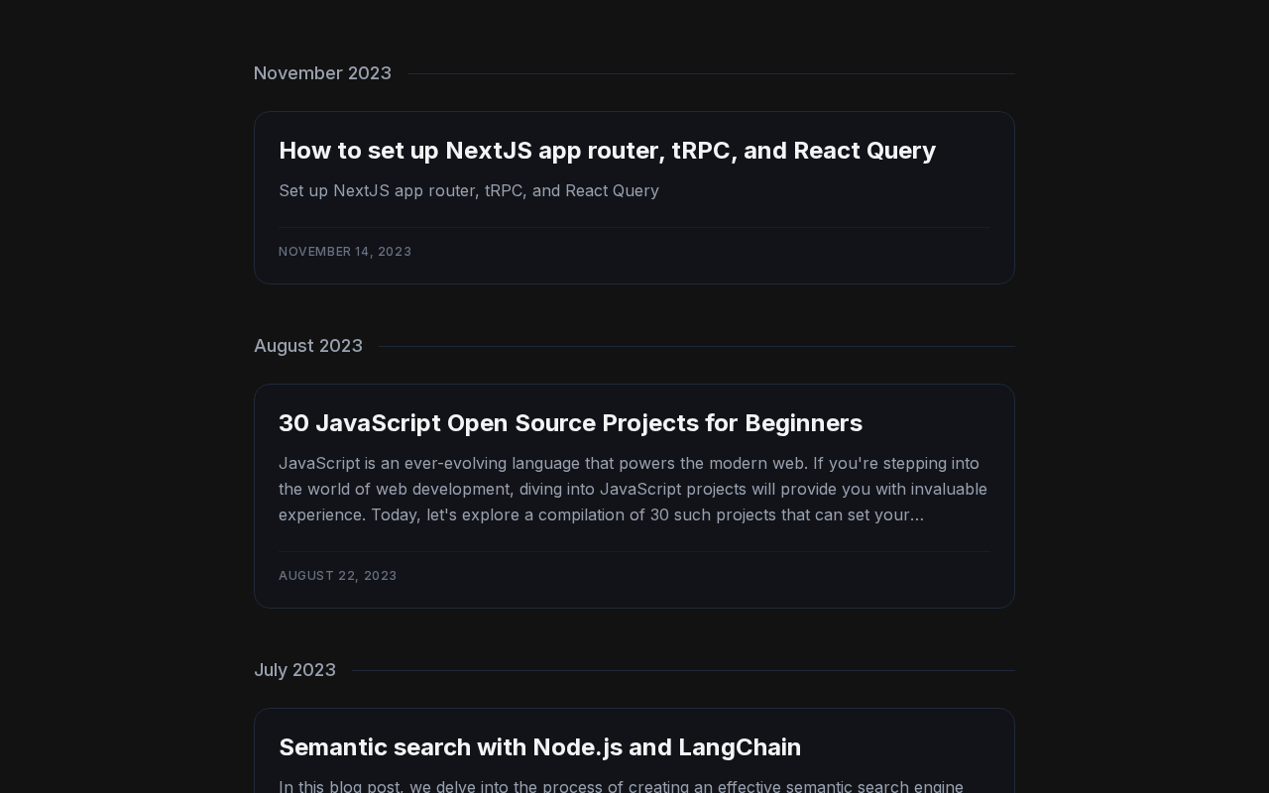1269x793 pixels.
Task: Click the divider line beside July 2023
Action: point(683,670)
